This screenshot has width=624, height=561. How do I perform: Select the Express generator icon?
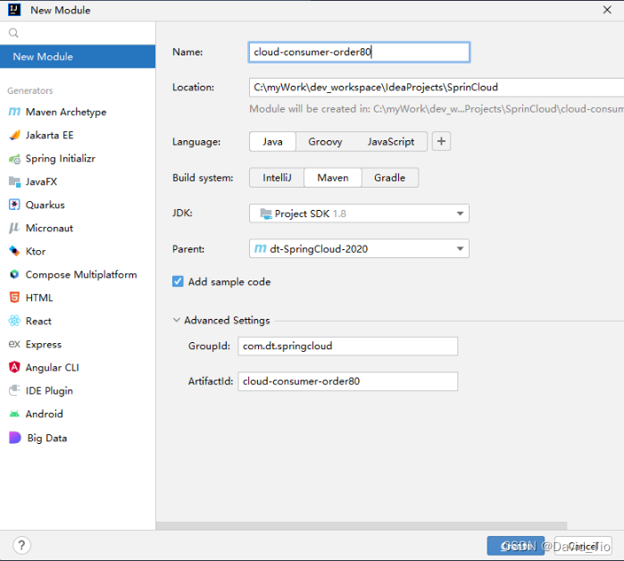click(x=14, y=344)
